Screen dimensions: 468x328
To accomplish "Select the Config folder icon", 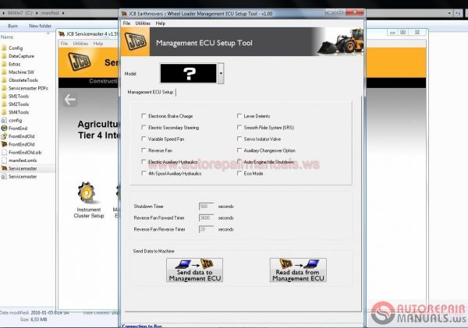I will (4, 48).
